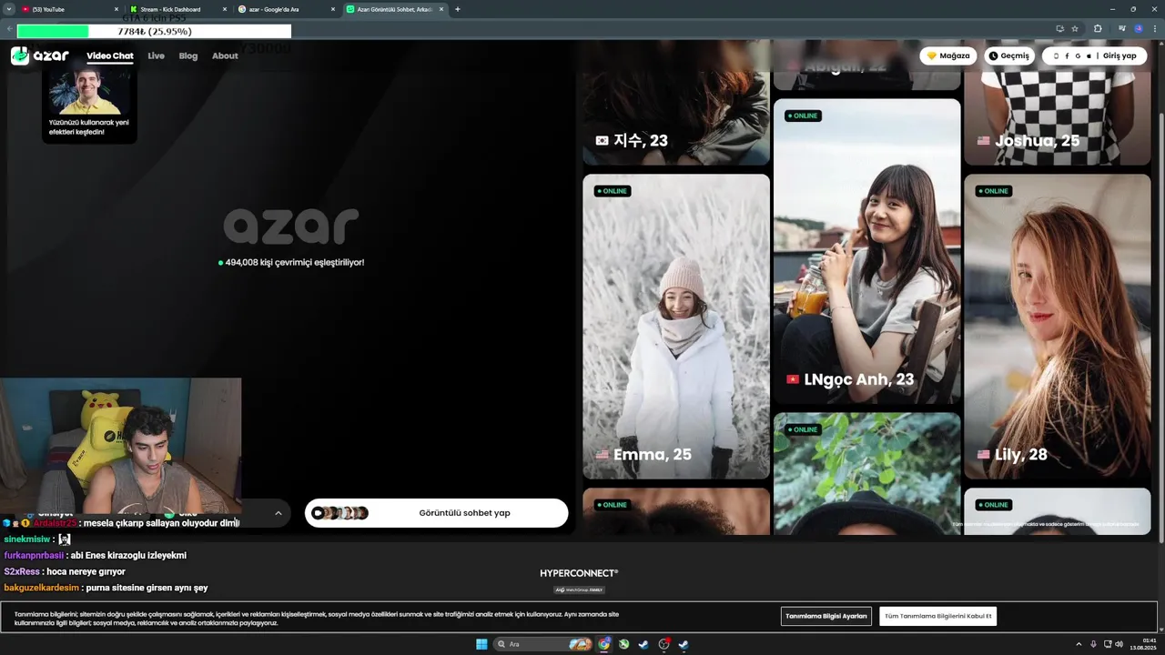Sign in with the Apple icon
1165x655 pixels.
pos(1089,55)
